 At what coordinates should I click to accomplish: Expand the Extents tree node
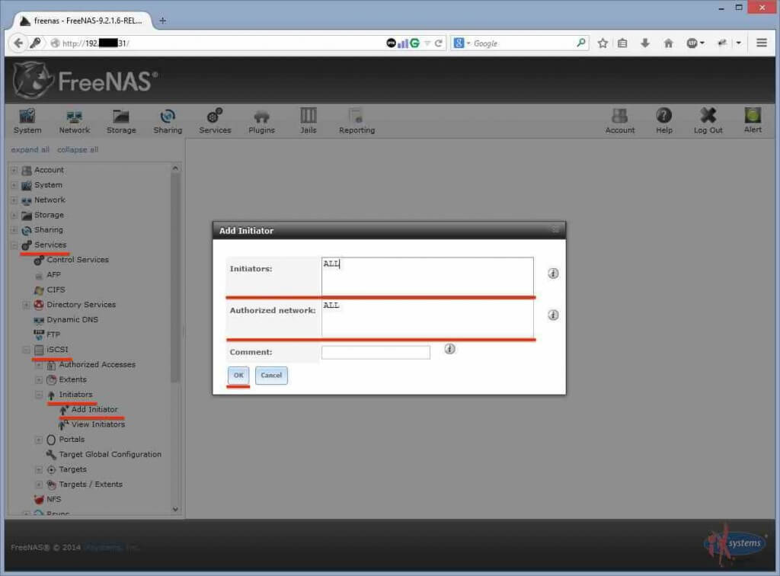(x=39, y=379)
